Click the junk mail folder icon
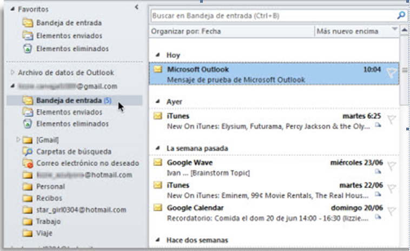 pyautogui.click(x=28, y=163)
